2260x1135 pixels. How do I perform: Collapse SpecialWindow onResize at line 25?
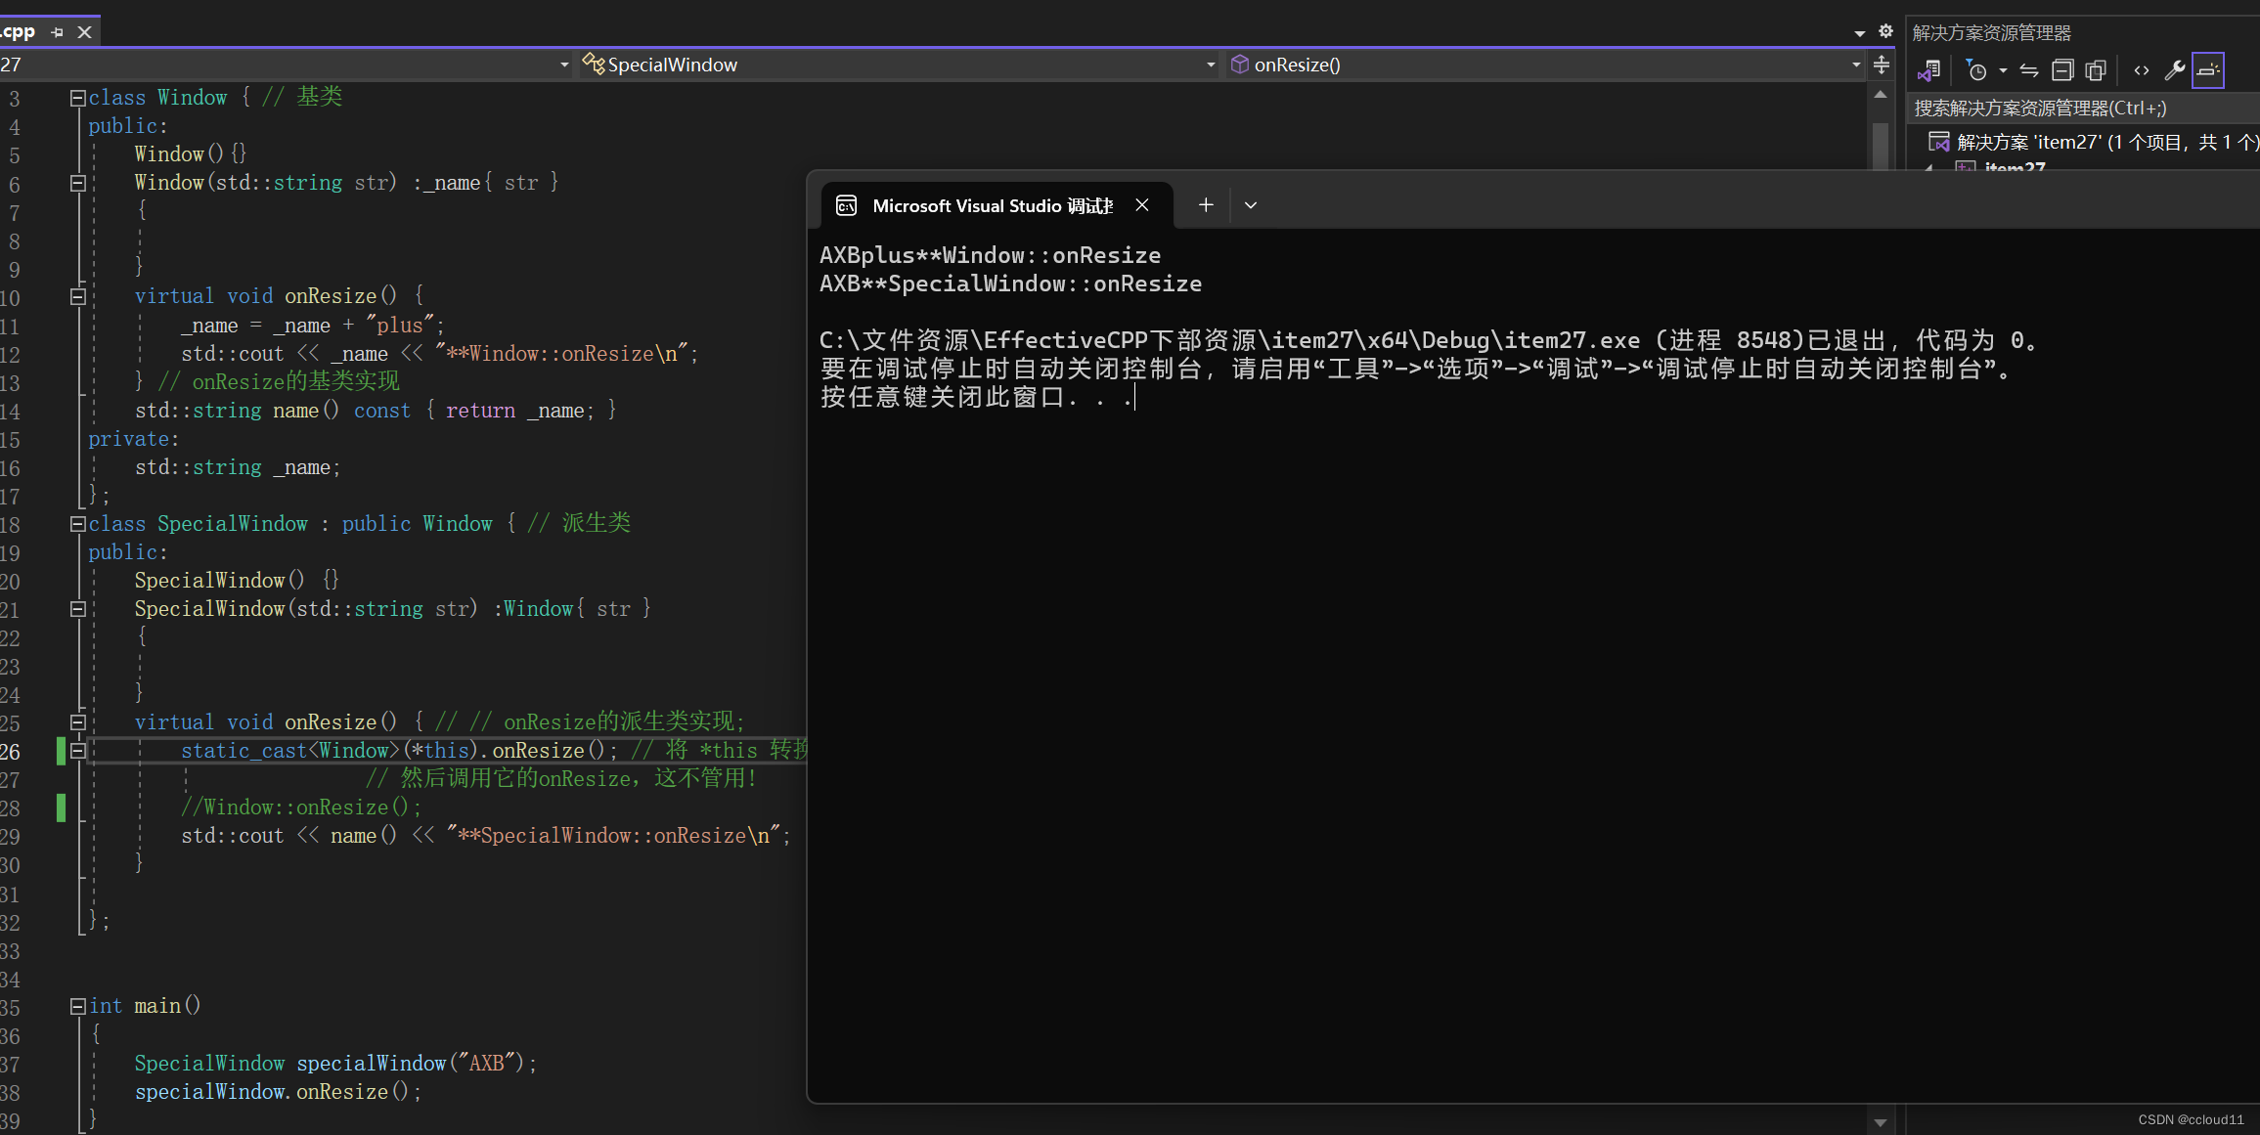(77, 722)
